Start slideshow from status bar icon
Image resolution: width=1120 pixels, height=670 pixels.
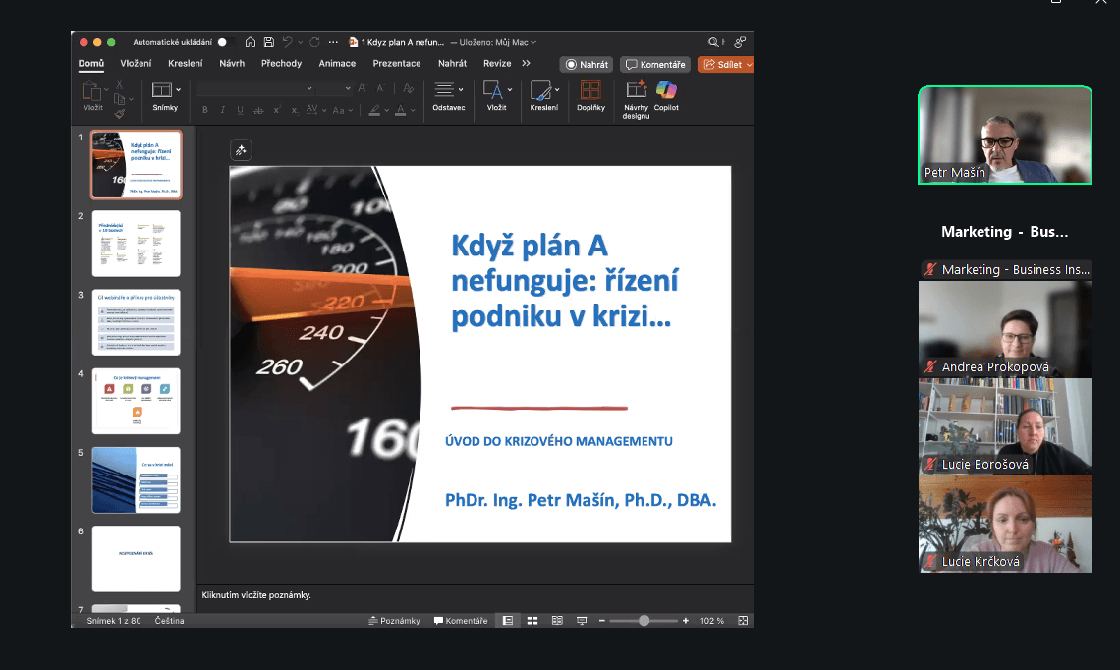point(582,621)
